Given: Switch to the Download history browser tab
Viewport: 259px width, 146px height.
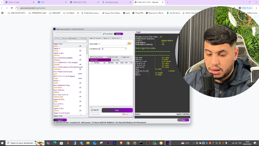Looking at the screenshot, I should click(x=117, y=2).
